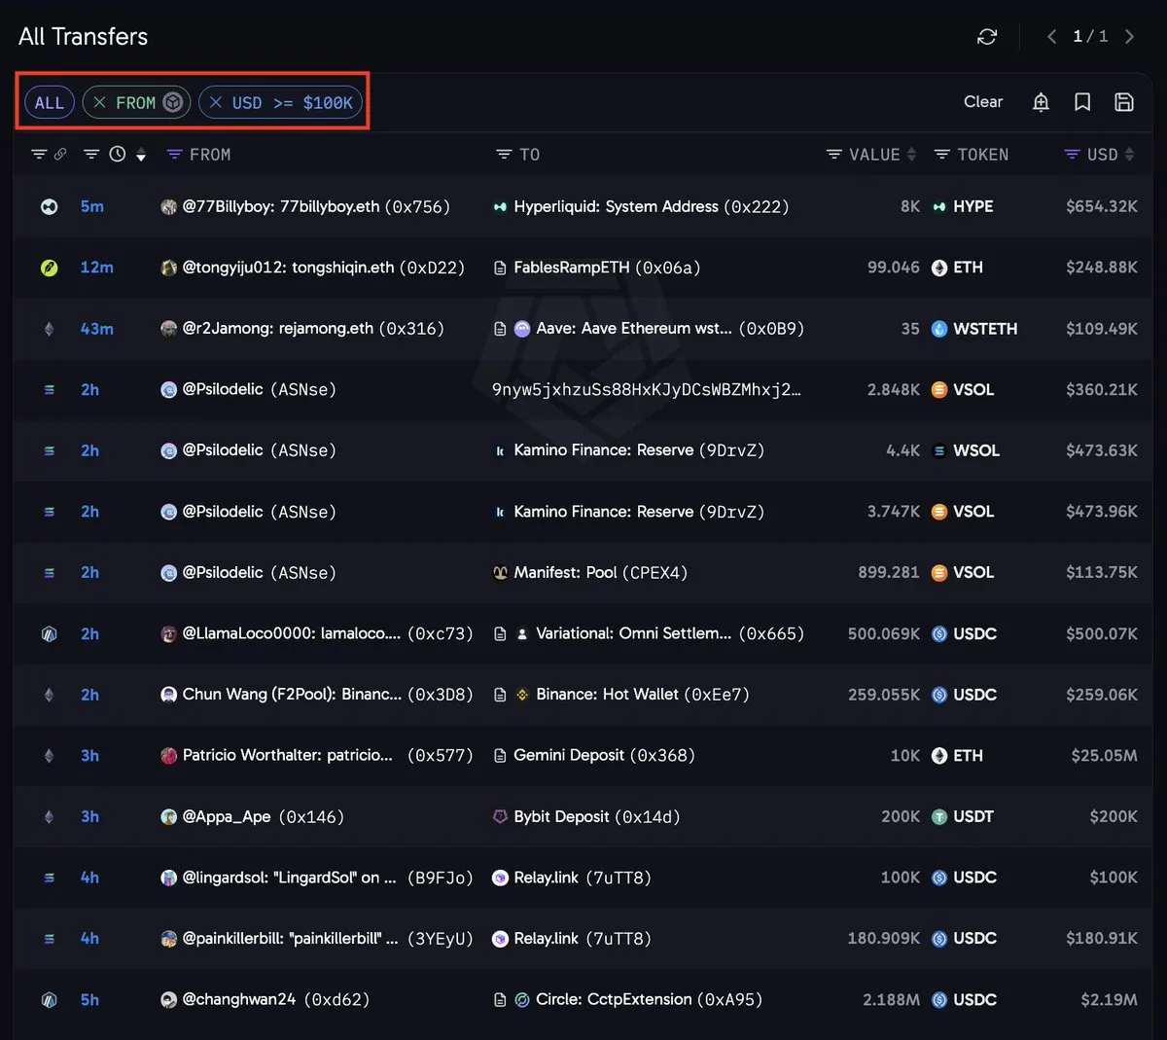The width and height of the screenshot is (1167, 1040).
Task: Open @77Billyboy: 77billyboy.eth sender
Action: [x=305, y=206]
